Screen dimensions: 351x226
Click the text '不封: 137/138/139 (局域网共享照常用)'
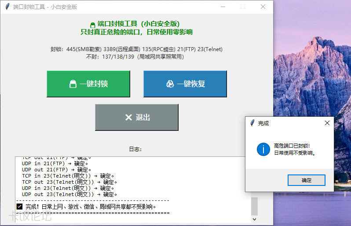(135, 57)
